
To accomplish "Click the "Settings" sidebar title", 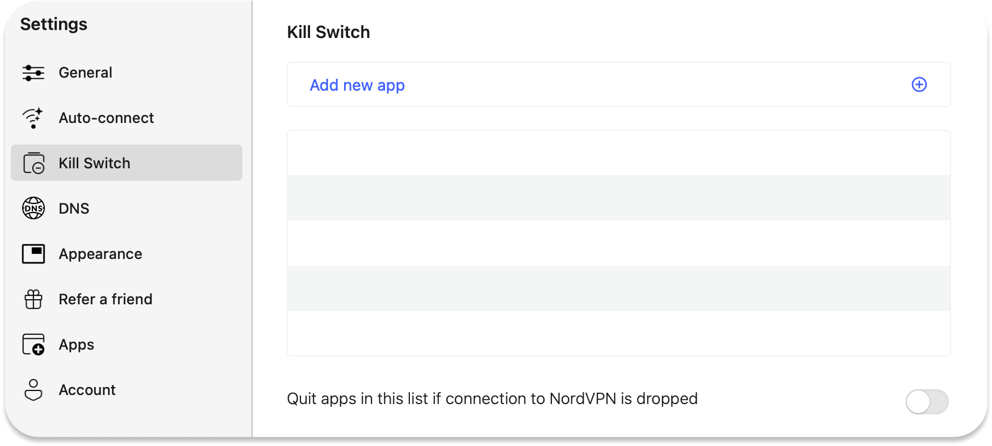I will tap(54, 24).
